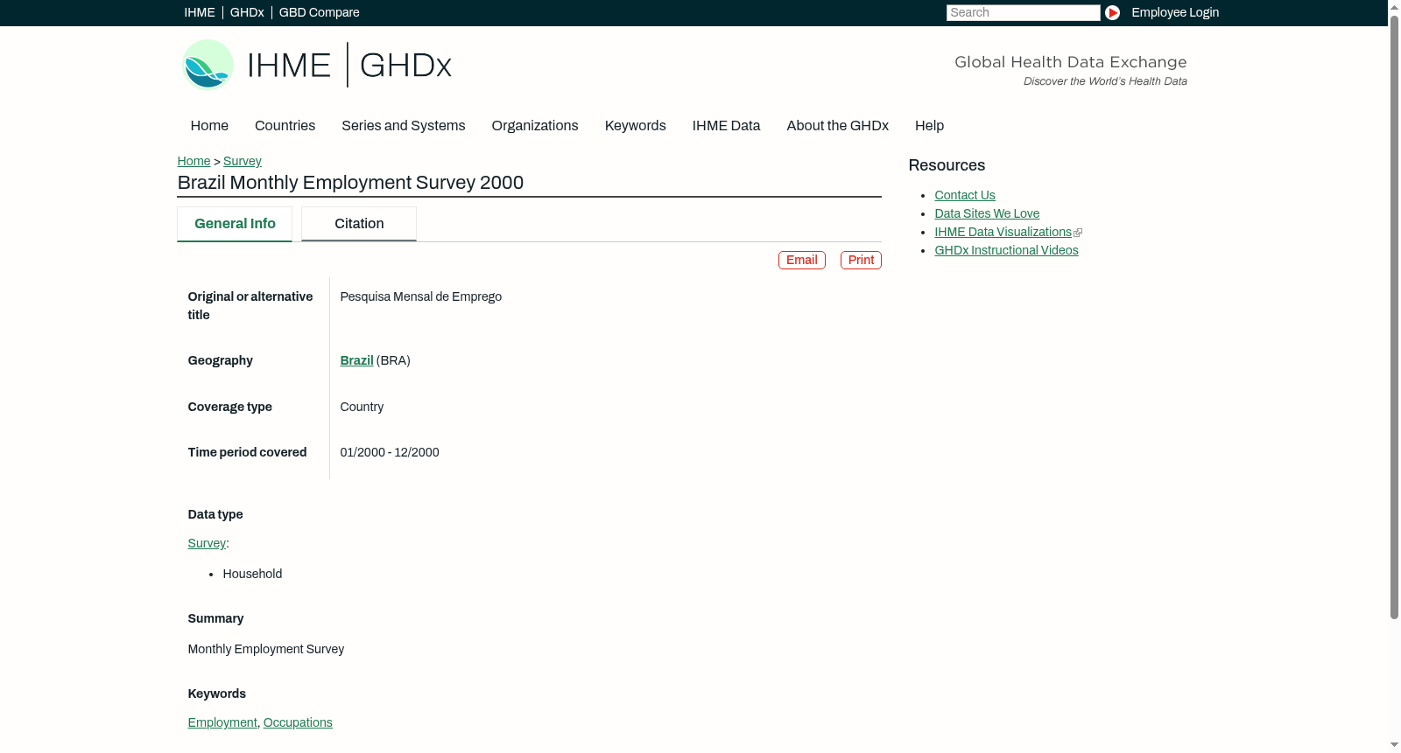This screenshot has width=1401, height=753.
Task: Click the 'Monthly Employment Survey' summary text
Action: tap(266, 649)
